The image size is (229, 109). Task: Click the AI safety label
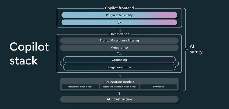click(x=196, y=49)
